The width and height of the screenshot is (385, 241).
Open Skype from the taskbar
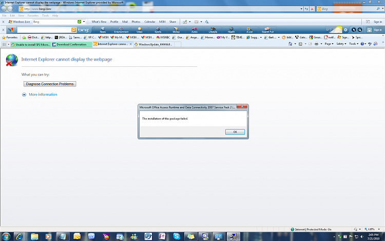tap(176, 236)
